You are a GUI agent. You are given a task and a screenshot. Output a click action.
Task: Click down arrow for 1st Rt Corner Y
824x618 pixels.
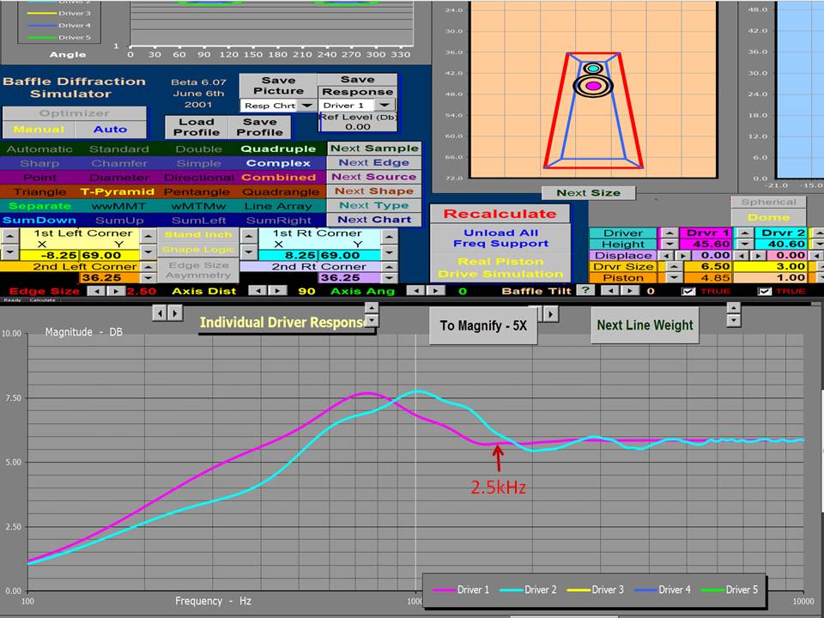[390, 252]
